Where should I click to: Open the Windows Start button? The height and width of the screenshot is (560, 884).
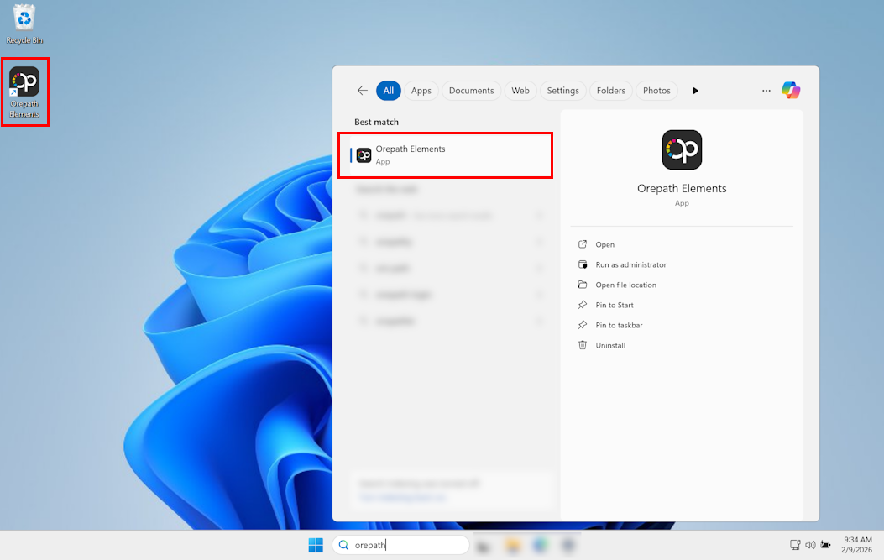(316, 545)
